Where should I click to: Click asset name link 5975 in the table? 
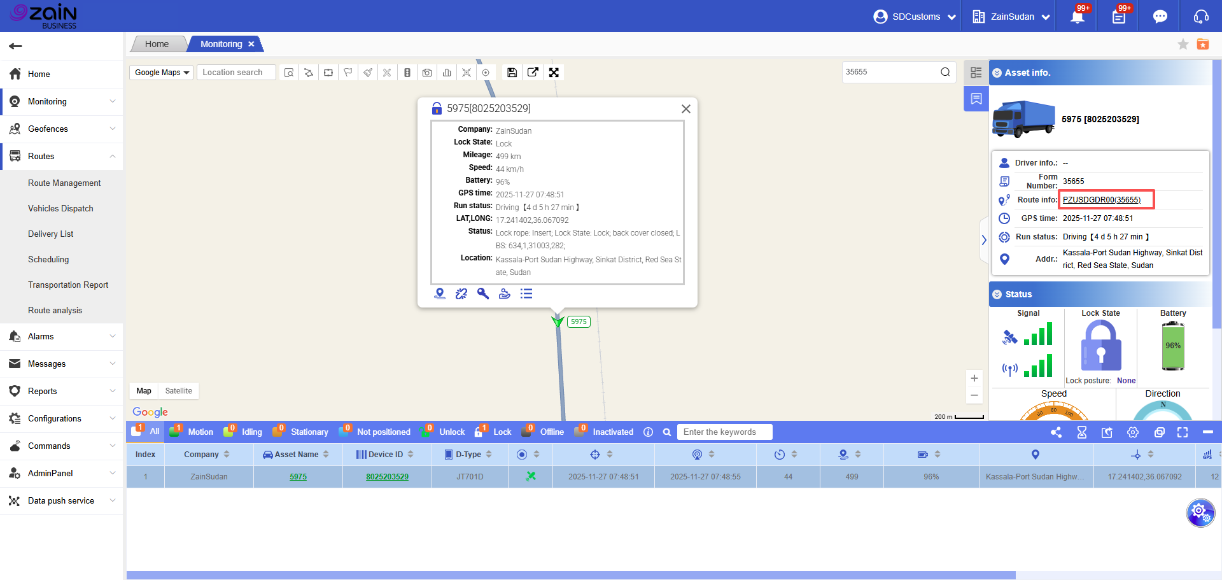pos(298,477)
